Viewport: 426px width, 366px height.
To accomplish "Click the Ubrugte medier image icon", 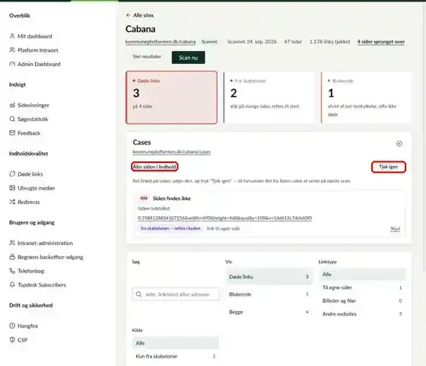I will coord(12,188).
